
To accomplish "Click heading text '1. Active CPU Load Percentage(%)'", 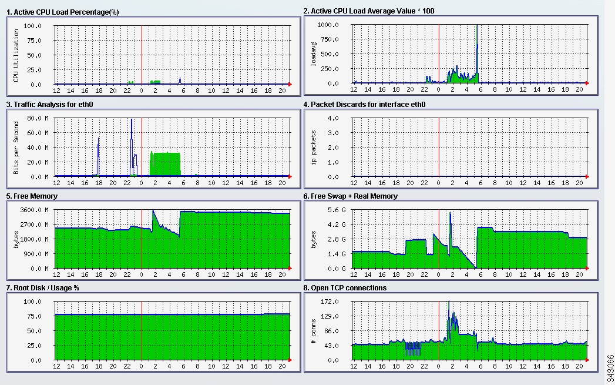I will point(63,12).
